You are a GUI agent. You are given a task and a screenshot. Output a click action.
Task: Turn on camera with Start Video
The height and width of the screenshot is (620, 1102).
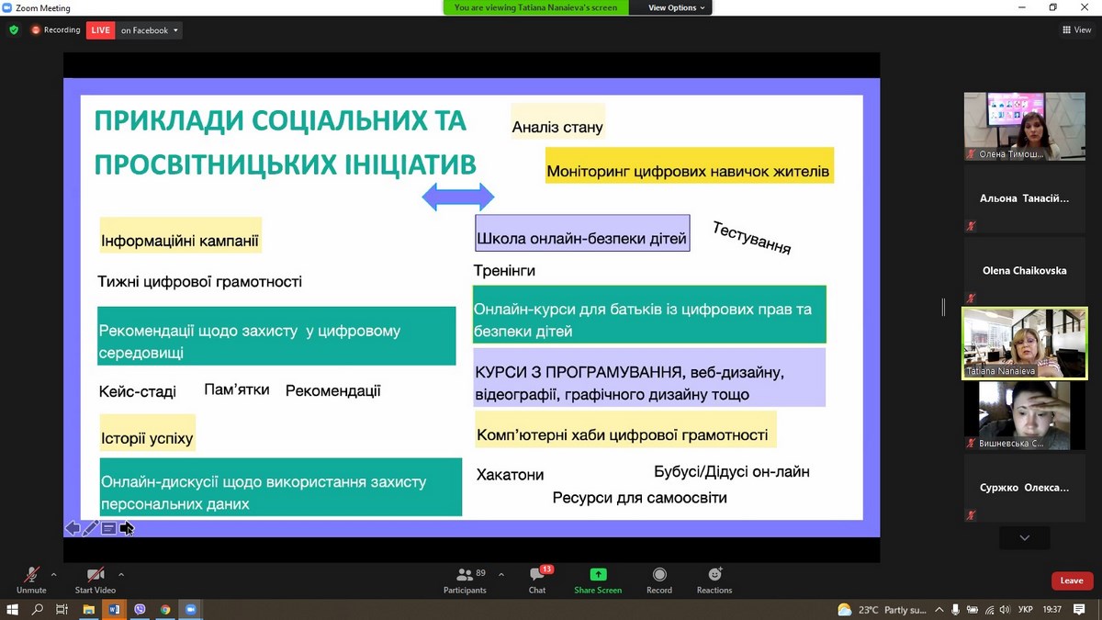pyautogui.click(x=96, y=579)
